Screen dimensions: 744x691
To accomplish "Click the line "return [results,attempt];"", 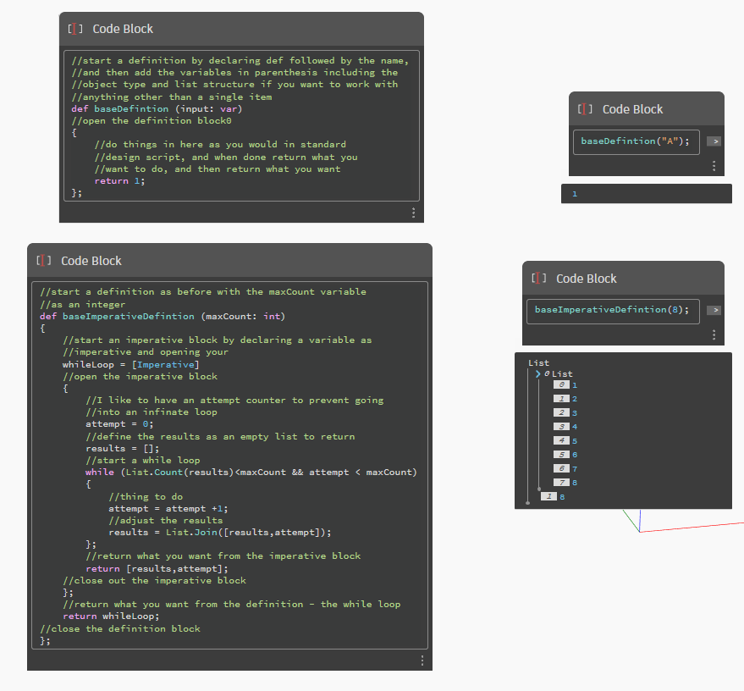I will click(157, 568).
